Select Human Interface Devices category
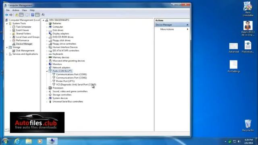The width and height of the screenshot is (258, 145). tap(65, 47)
